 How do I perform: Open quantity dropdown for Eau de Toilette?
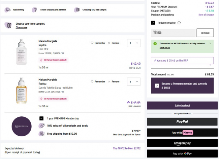(133, 82)
